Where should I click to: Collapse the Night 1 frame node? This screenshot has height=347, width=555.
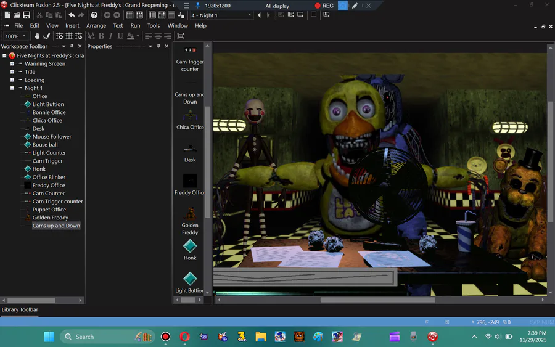[12, 88]
